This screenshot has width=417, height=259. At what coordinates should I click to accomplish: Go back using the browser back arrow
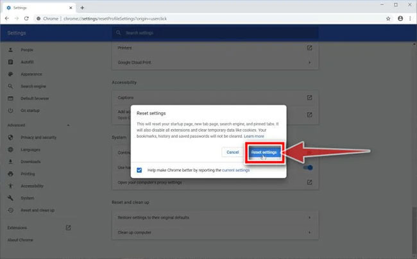(x=7, y=19)
